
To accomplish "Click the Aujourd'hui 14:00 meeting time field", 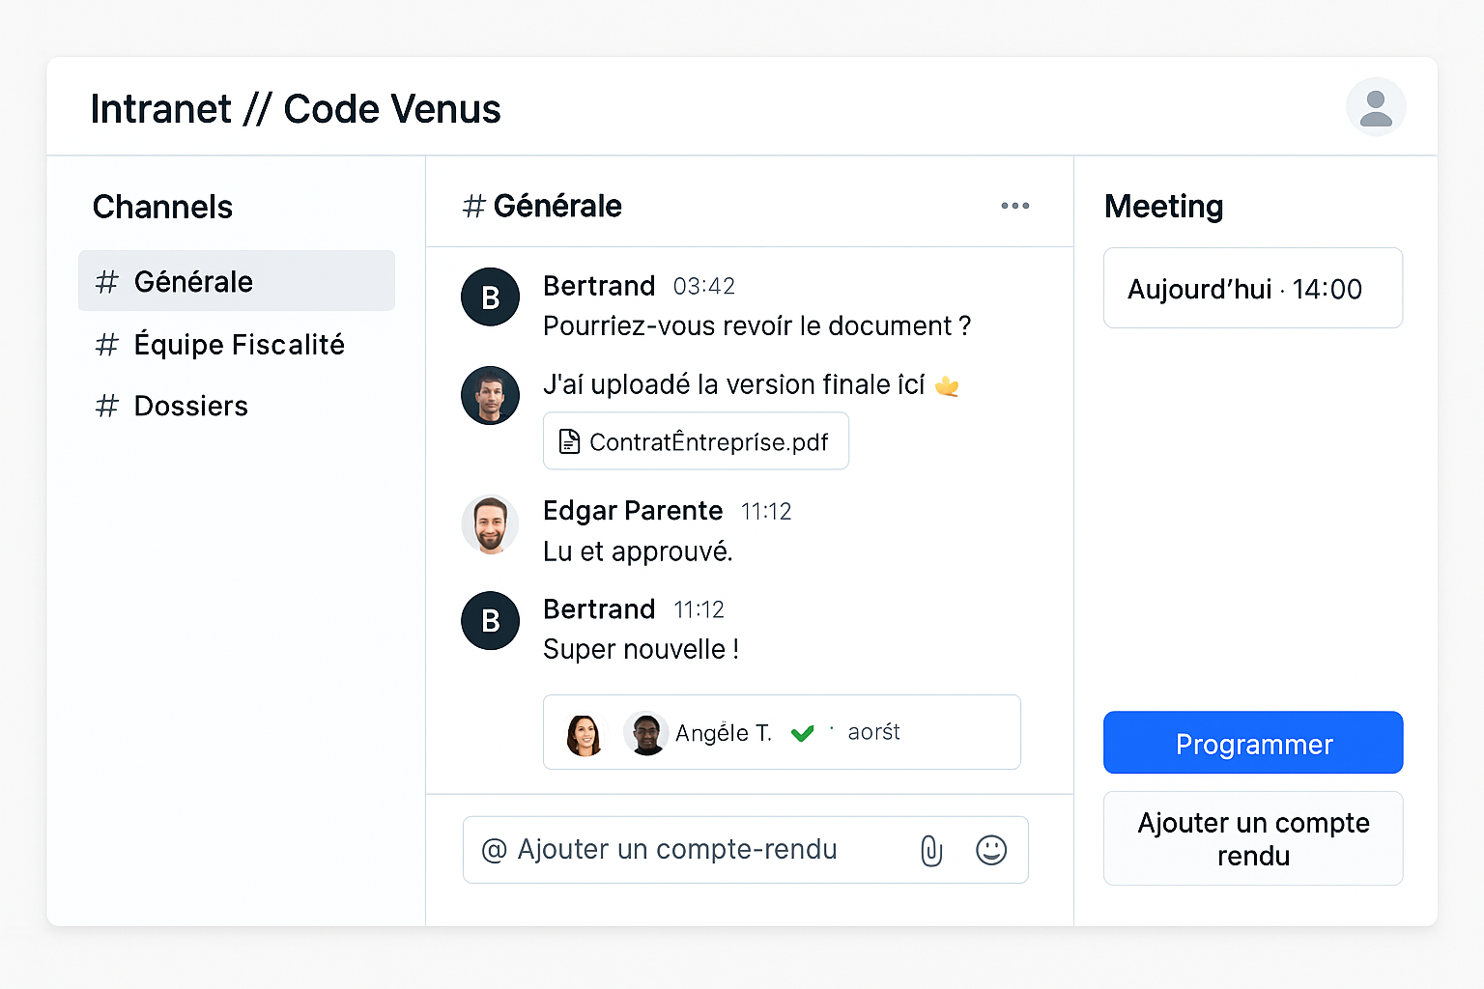I will tap(1253, 289).
